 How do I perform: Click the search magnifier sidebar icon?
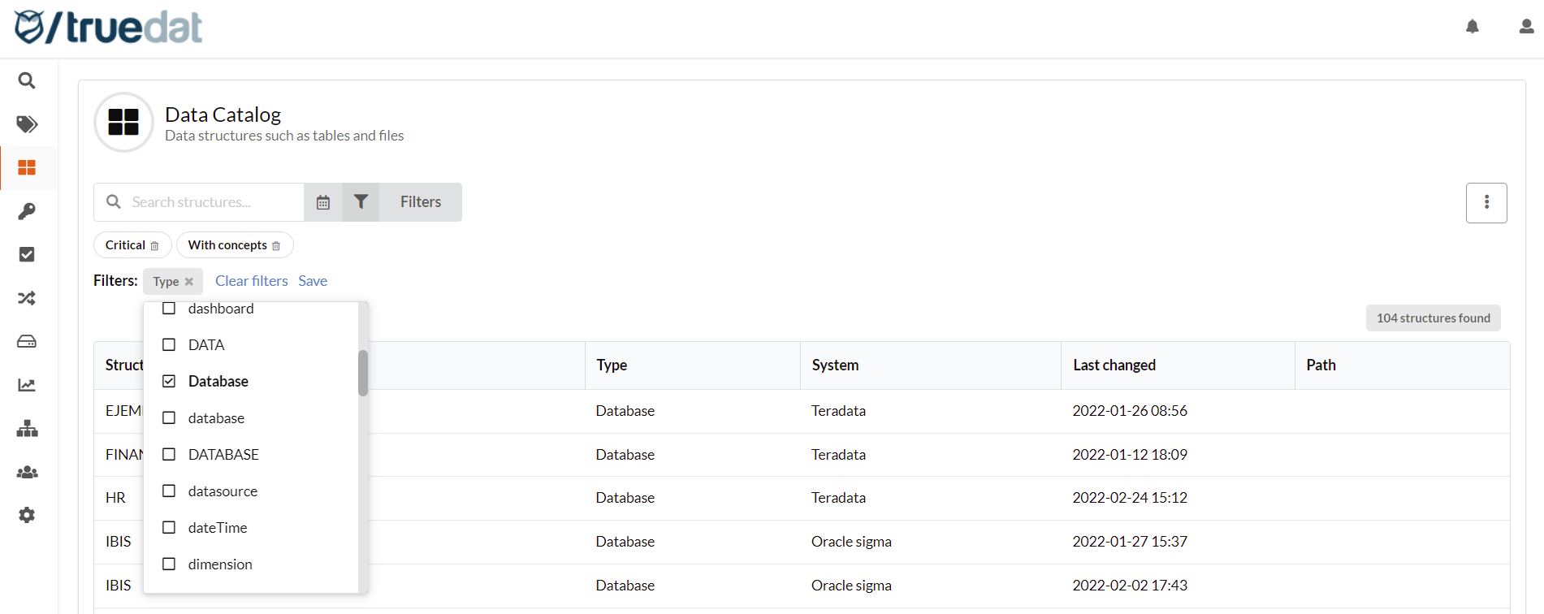click(27, 81)
